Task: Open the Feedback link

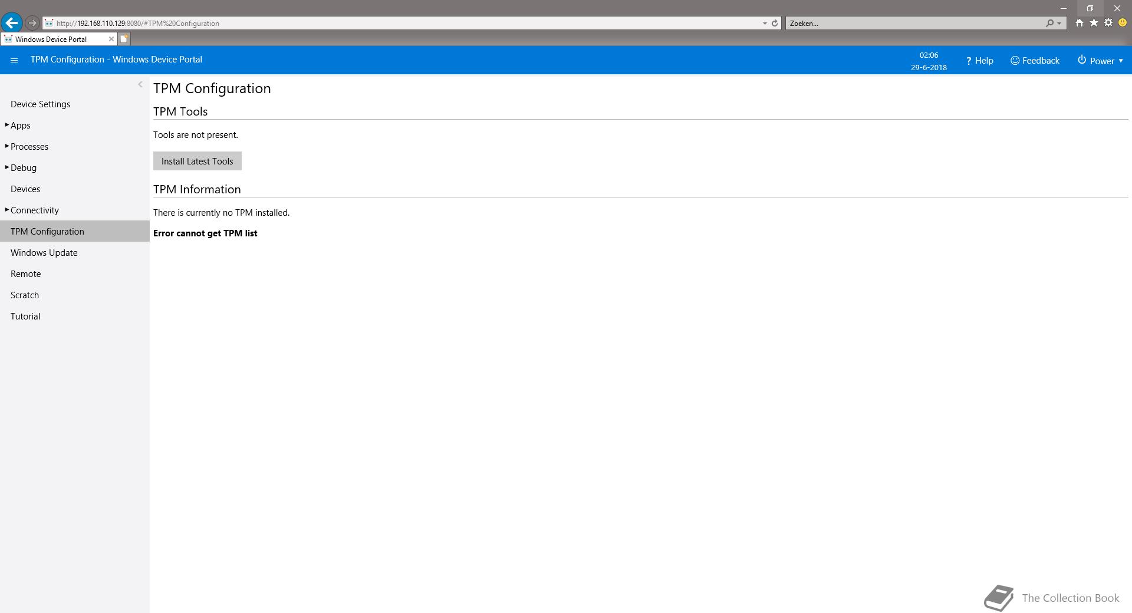Action: (x=1035, y=61)
